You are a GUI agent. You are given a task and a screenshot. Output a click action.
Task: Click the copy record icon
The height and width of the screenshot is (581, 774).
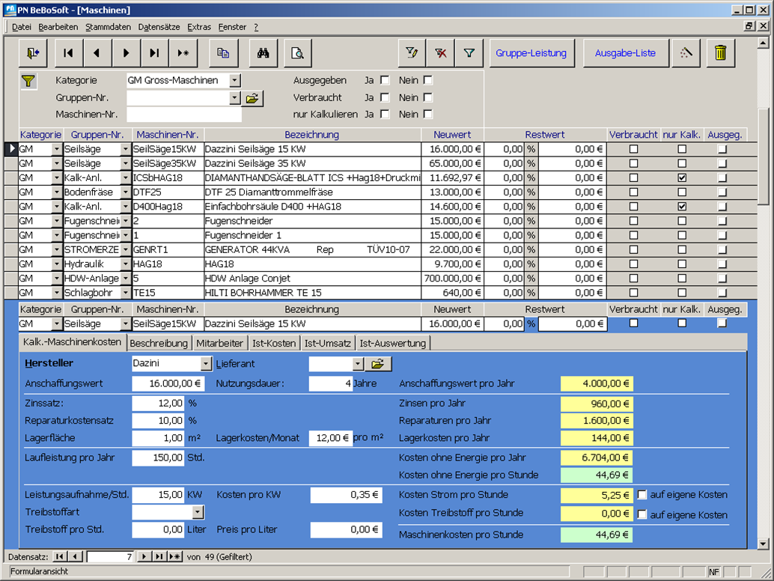pyautogui.click(x=223, y=53)
